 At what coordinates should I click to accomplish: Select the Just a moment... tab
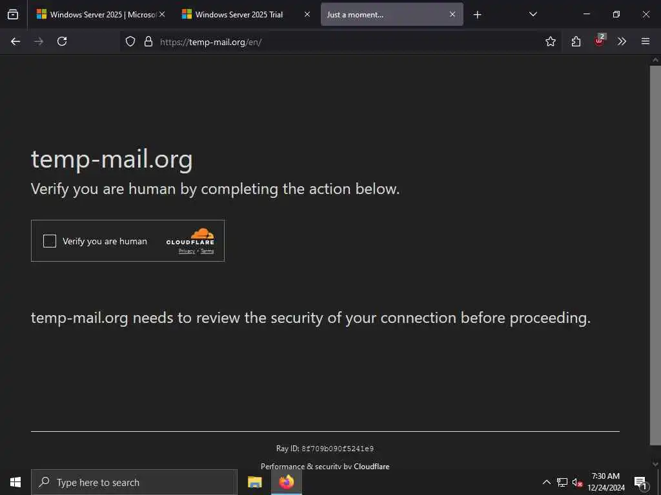point(392,14)
